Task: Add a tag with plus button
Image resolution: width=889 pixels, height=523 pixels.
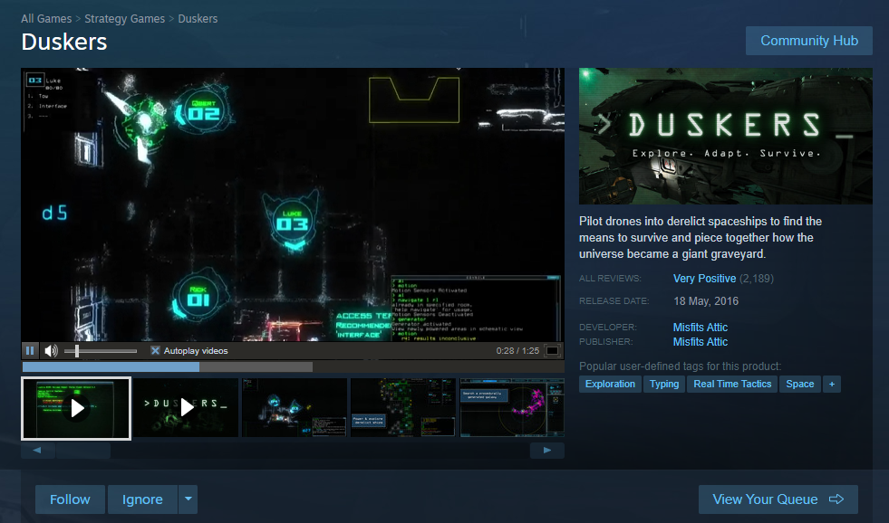Action: (x=832, y=384)
